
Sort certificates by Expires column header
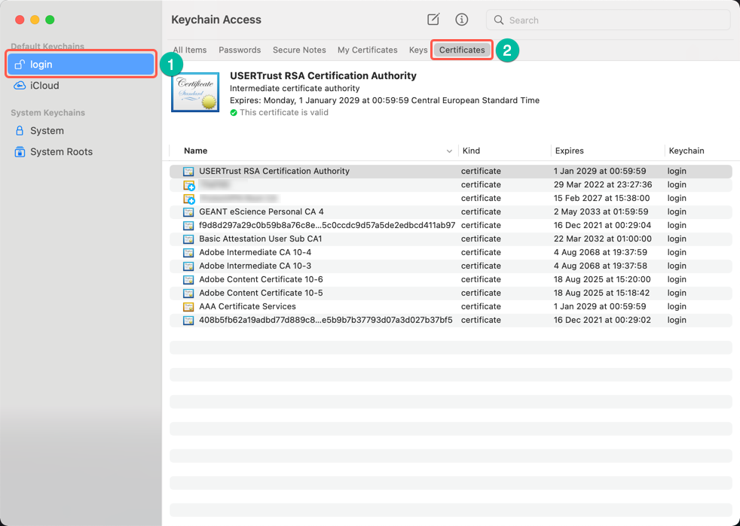tap(569, 151)
